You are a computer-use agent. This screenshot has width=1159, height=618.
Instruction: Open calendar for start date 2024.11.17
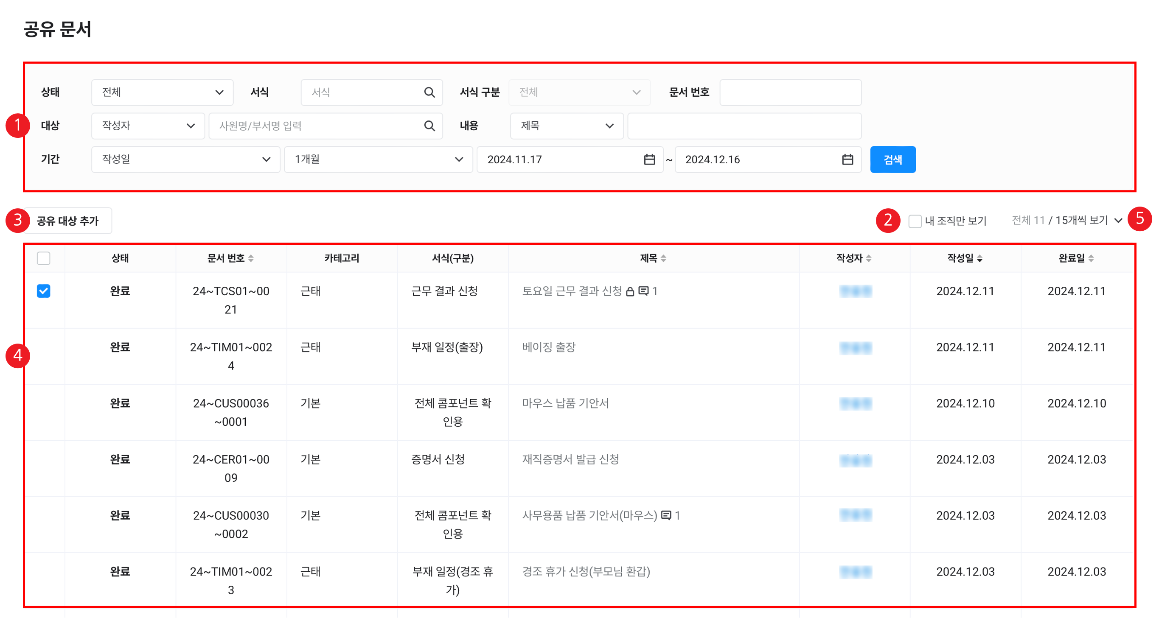tap(649, 159)
